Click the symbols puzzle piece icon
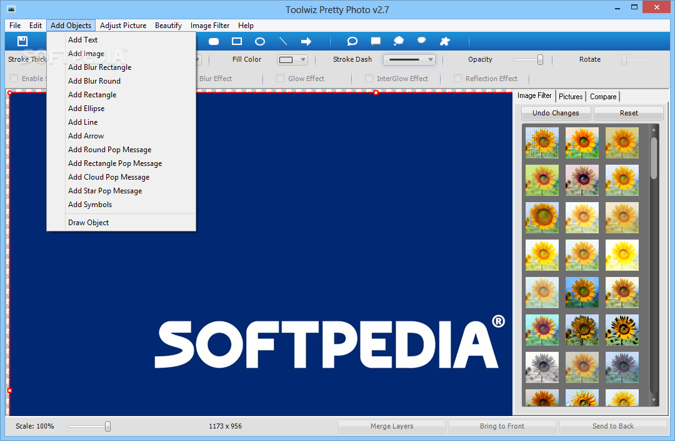 [x=445, y=41]
